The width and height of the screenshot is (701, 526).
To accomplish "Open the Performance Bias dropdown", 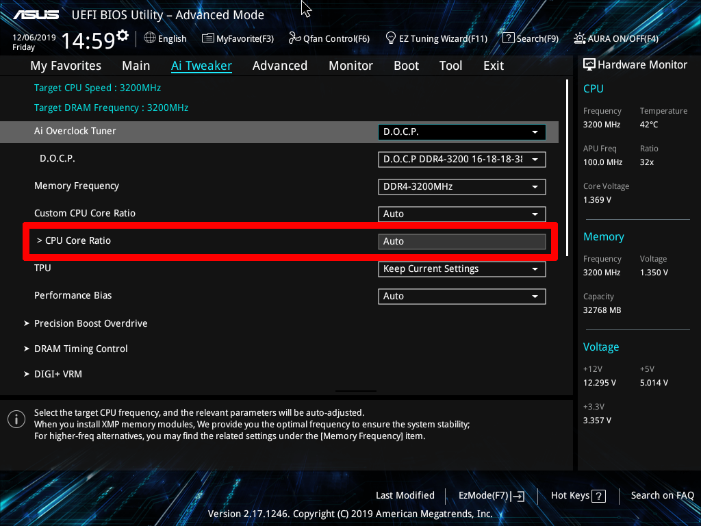I will point(462,296).
